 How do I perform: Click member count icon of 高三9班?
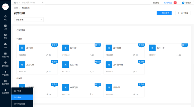[90, 55]
